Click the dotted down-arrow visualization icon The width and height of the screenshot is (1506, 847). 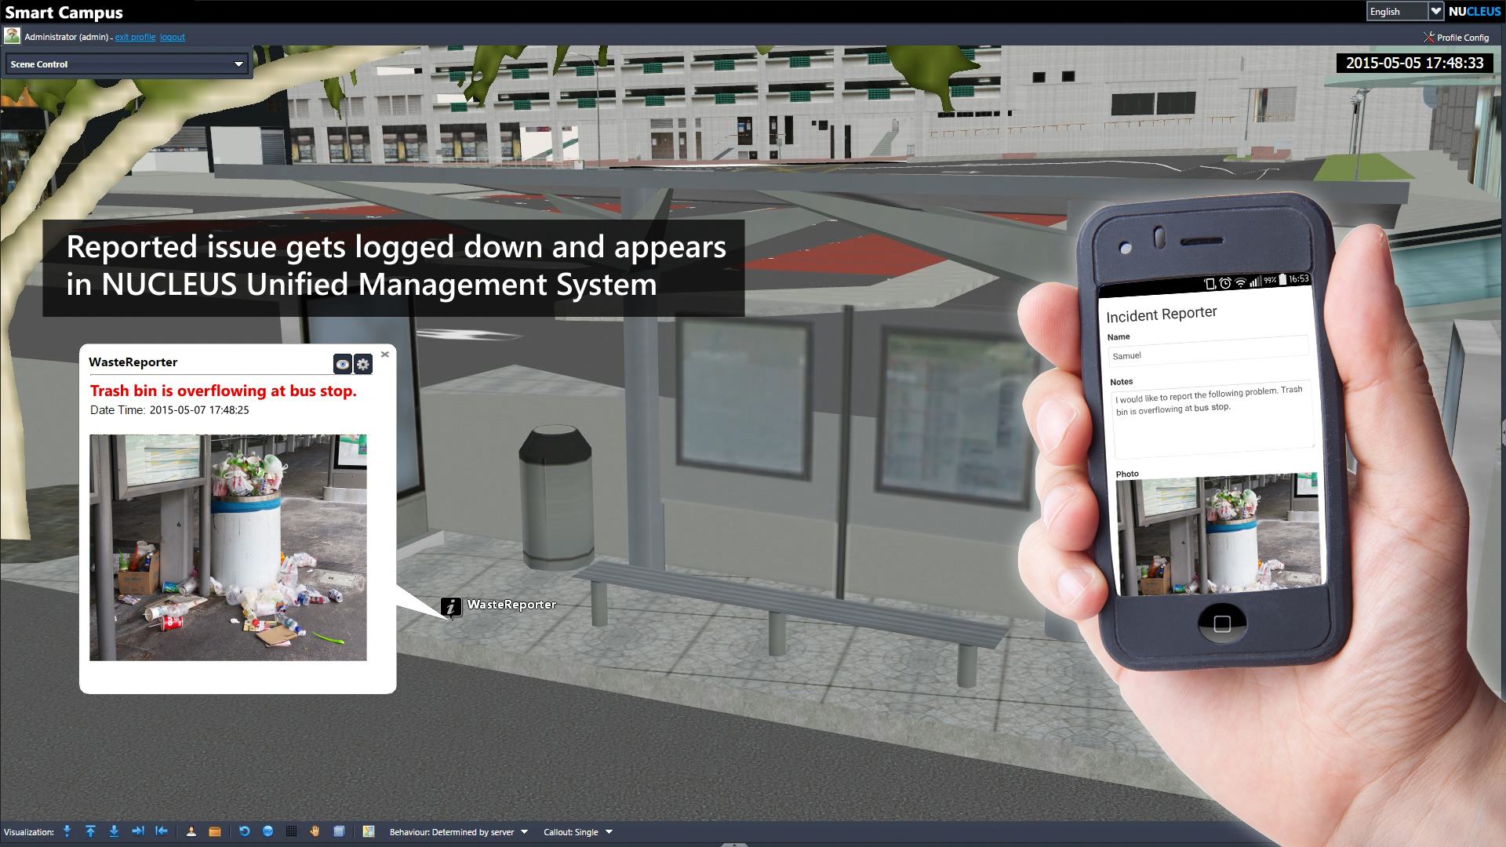[67, 831]
